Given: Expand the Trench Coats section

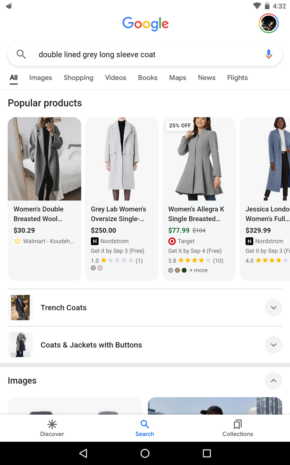Looking at the screenshot, I should [x=273, y=308].
